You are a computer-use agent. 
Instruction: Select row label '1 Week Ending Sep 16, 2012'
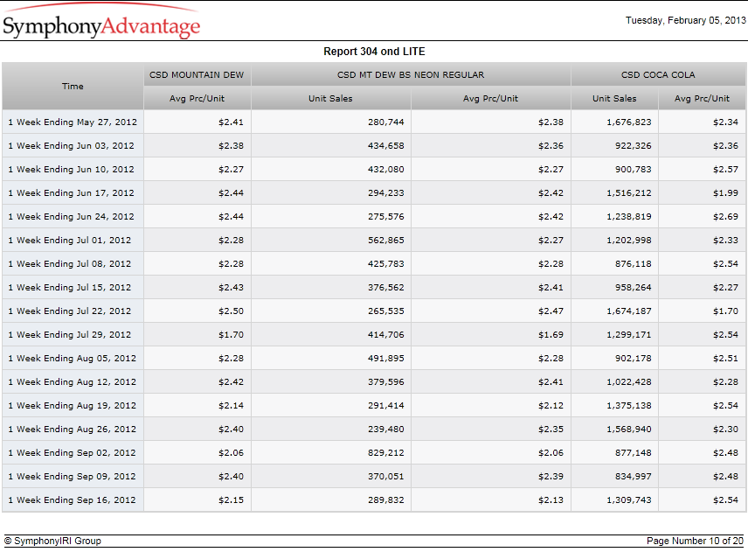coord(72,500)
